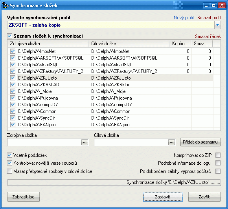Click the Zastavit button
This screenshot has height=209, width=228.
click(x=163, y=197)
